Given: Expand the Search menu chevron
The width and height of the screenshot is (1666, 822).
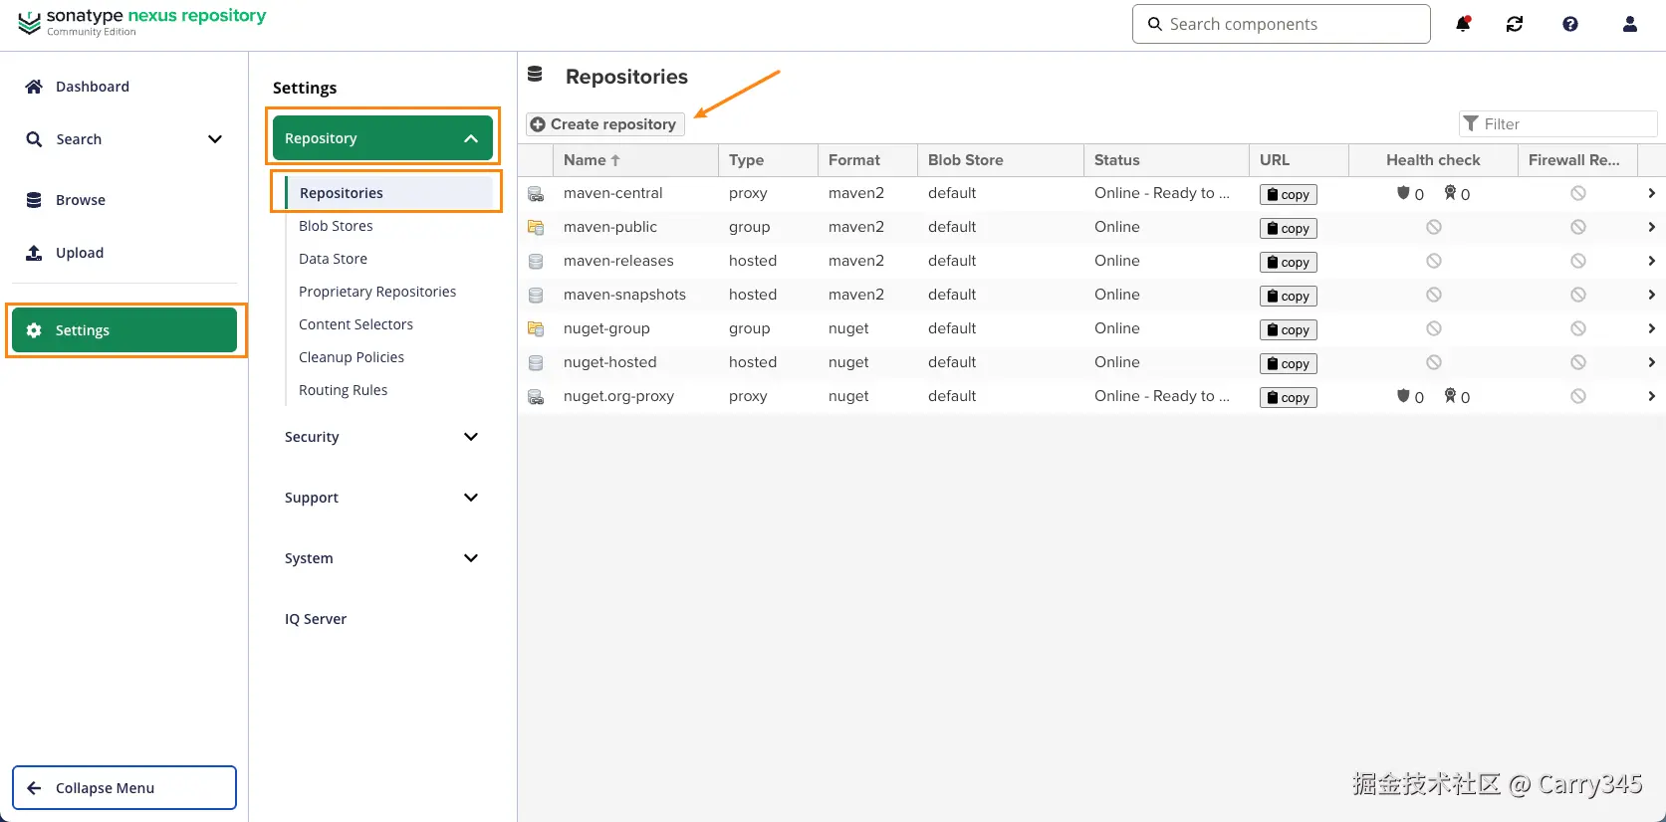Looking at the screenshot, I should pos(215,139).
